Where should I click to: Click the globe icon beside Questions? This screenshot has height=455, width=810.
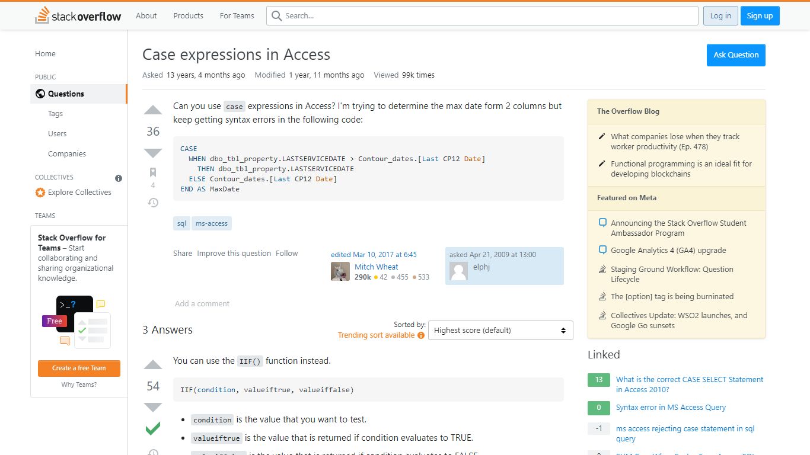pos(40,94)
